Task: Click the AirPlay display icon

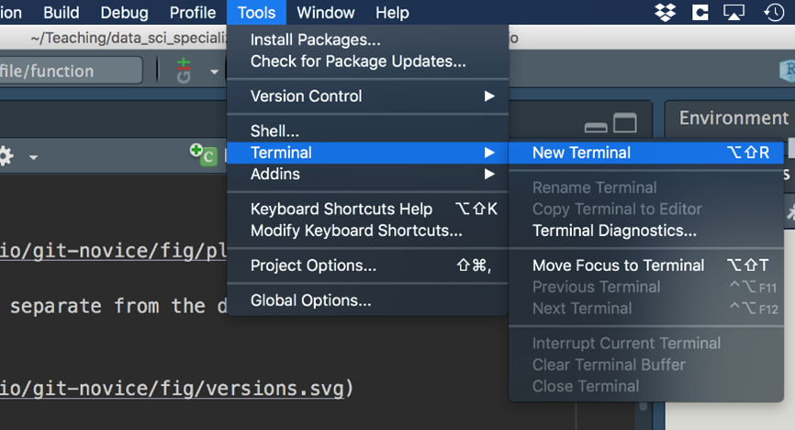Action: (733, 13)
